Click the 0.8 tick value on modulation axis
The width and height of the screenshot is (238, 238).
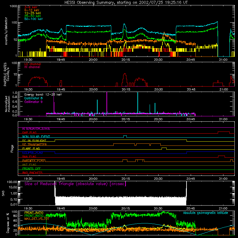point(15,97)
